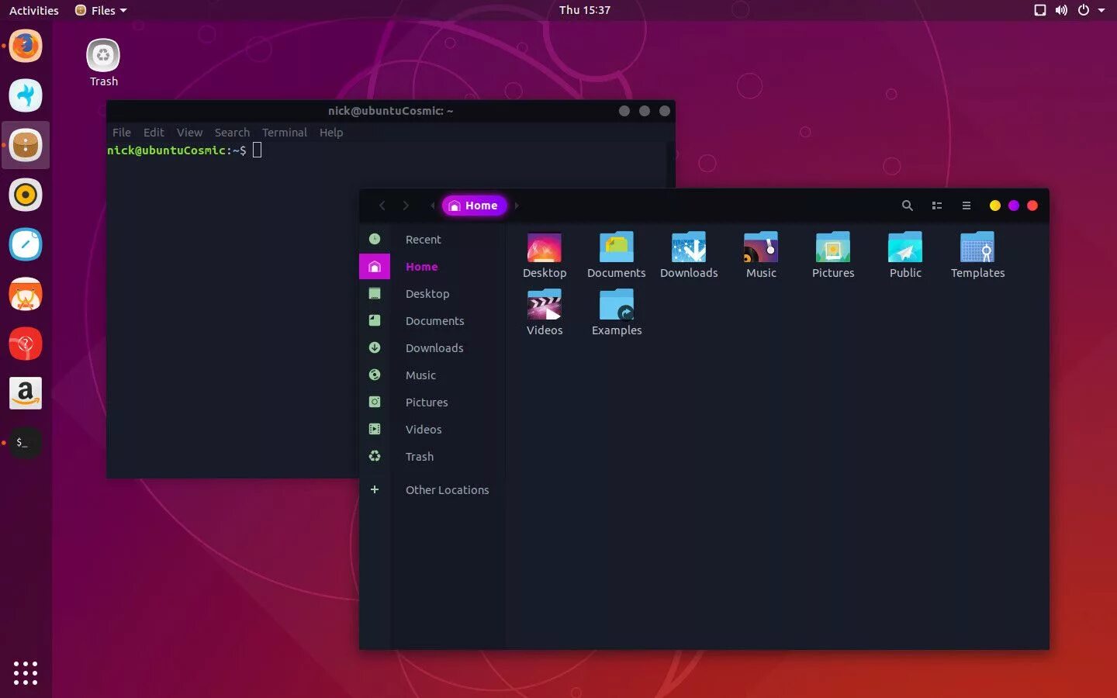This screenshot has height=698, width=1117.
Task: Click the Activities button
Action: (34, 10)
